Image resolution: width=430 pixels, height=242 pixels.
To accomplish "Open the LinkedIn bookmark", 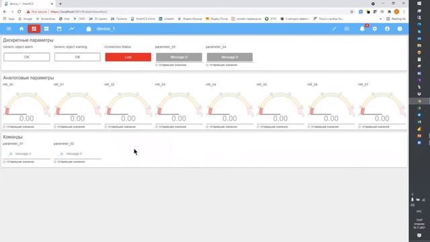I will point(166,19).
